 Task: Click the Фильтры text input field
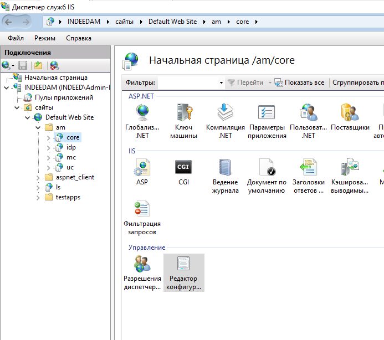pyautogui.click(x=187, y=83)
